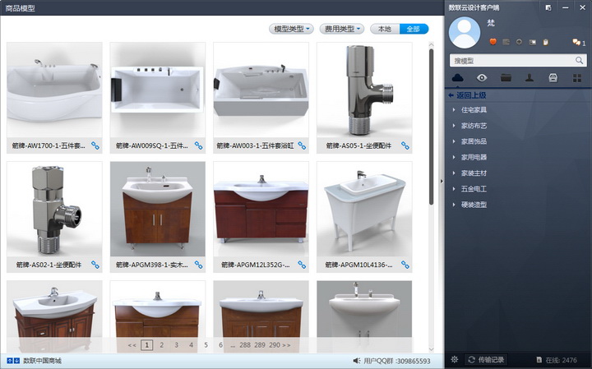Click link icon for 箭牌-AW009SQ-1 model
Image resolution: width=592 pixels, height=369 pixels.
click(199, 145)
